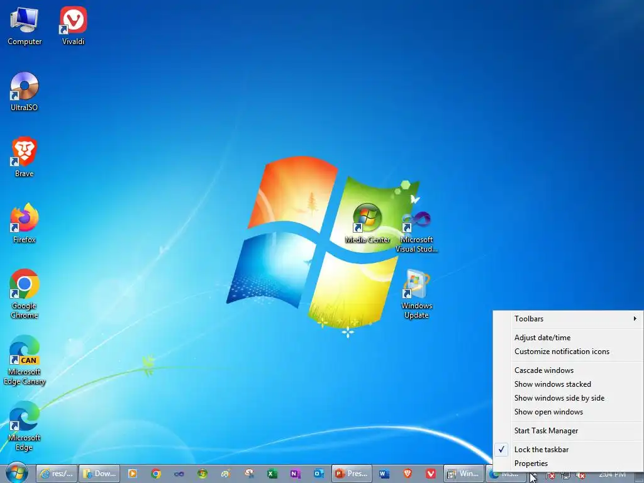
Task: Launch Chrome from the taskbar
Action: 156,474
